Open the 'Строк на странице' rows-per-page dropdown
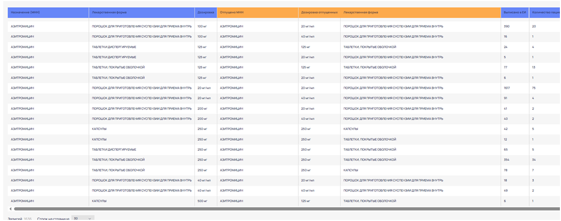 click(83, 218)
